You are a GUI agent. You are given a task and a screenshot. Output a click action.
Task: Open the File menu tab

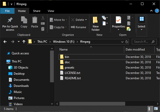7,11
